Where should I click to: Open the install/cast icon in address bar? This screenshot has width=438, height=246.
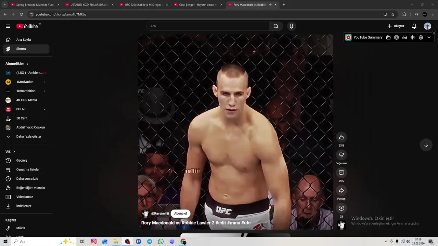coord(385,14)
